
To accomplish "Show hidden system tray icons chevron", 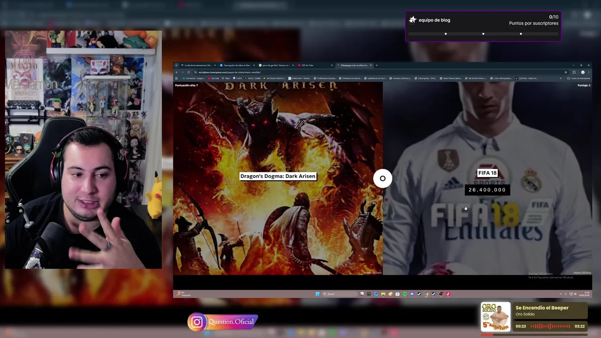I will [561, 294].
